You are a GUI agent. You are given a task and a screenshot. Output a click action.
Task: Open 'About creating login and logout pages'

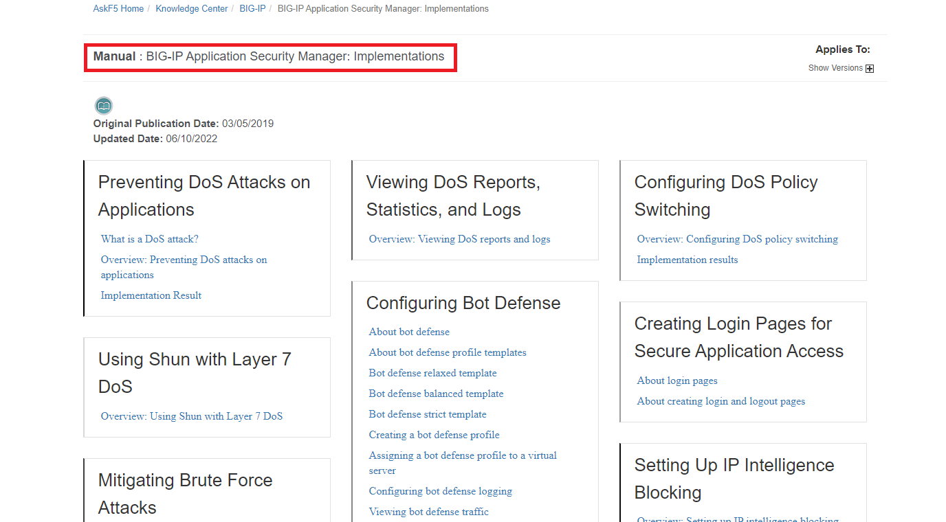click(721, 401)
